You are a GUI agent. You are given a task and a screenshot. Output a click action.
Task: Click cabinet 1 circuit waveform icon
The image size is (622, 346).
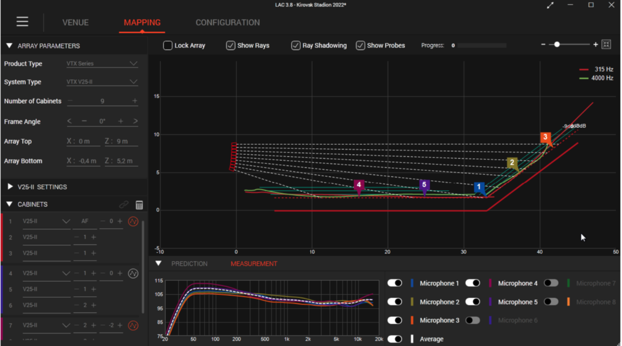[x=133, y=222]
